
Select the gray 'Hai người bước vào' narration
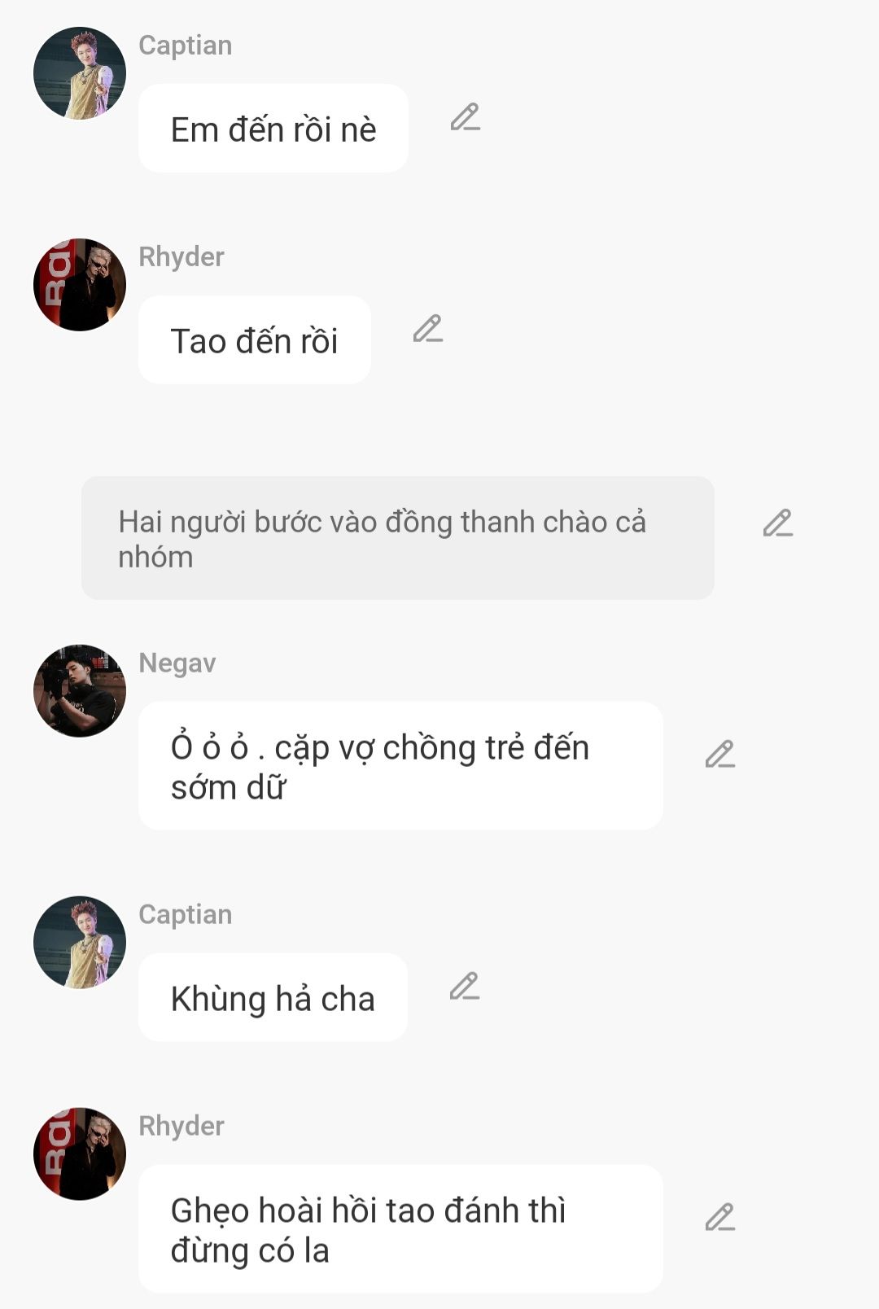coord(398,538)
